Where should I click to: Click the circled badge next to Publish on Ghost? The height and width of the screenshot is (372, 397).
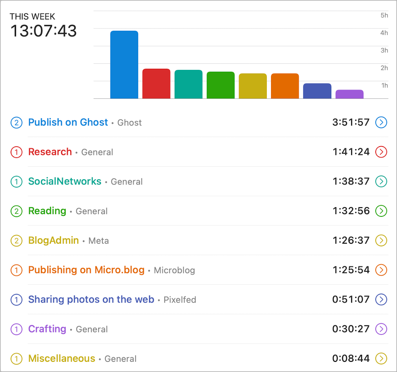click(x=16, y=122)
